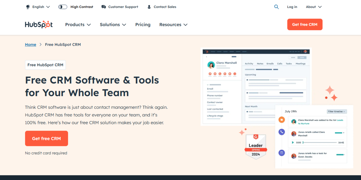361x180 pixels.
Task: Select the Calls tab in CRM preview
Action: (280, 64)
